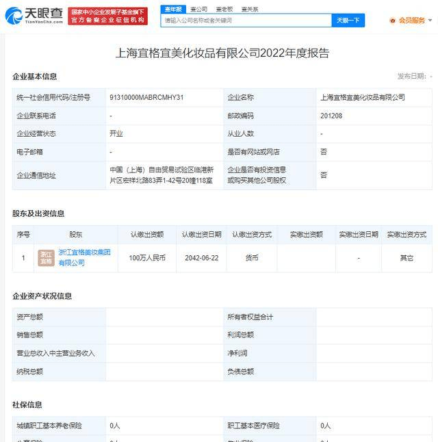Switch to the 查公司 search tab
The width and height of the screenshot is (438, 442).
[198, 9]
